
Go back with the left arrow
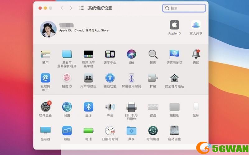click(x=62, y=8)
